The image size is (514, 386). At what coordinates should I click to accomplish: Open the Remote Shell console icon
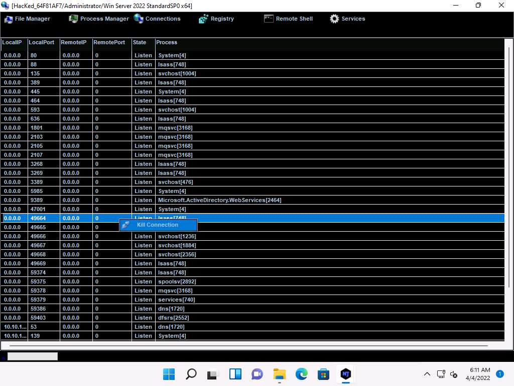pyautogui.click(x=269, y=19)
